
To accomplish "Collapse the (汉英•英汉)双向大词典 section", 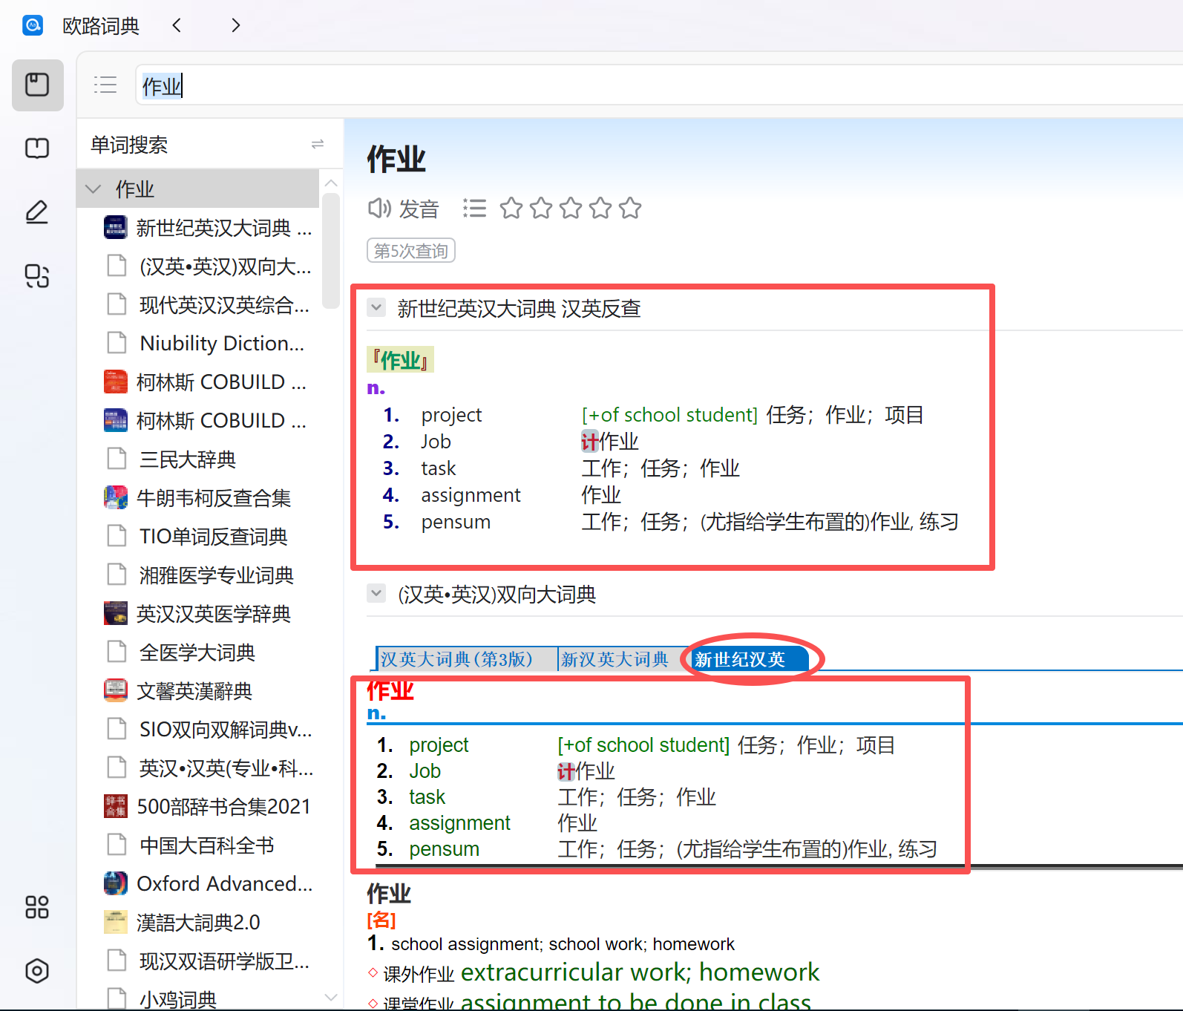I will coord(376,593).
